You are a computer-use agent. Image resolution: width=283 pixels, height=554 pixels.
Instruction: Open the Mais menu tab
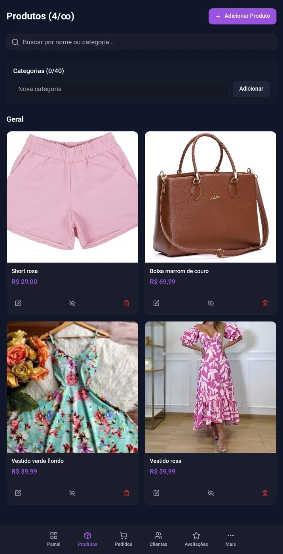[231, 539]
